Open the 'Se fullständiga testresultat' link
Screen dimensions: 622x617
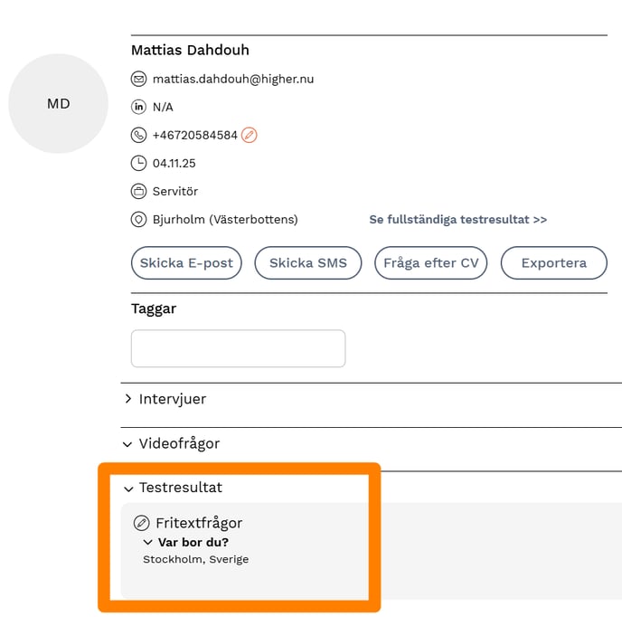tap(457, 220)
